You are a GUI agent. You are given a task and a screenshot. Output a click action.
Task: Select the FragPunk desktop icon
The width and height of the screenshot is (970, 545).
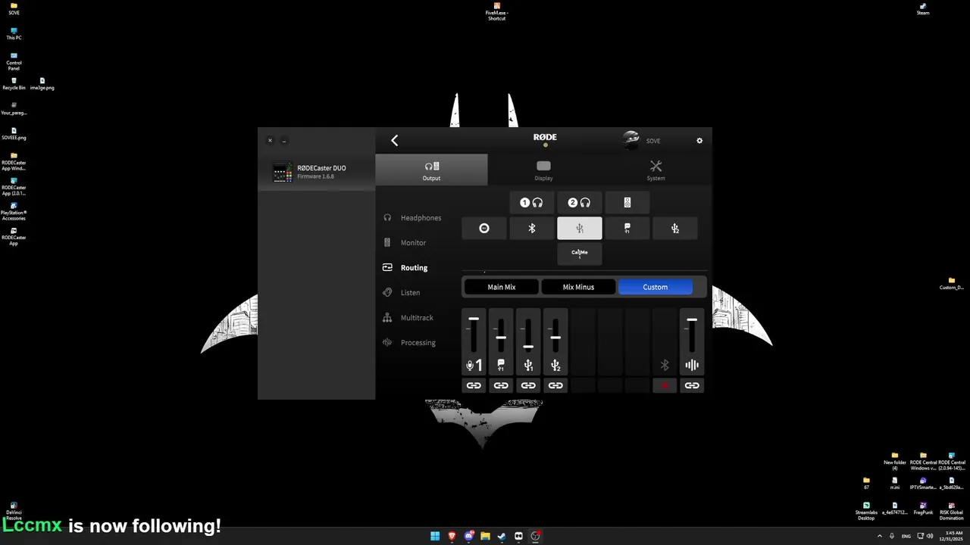923,508
